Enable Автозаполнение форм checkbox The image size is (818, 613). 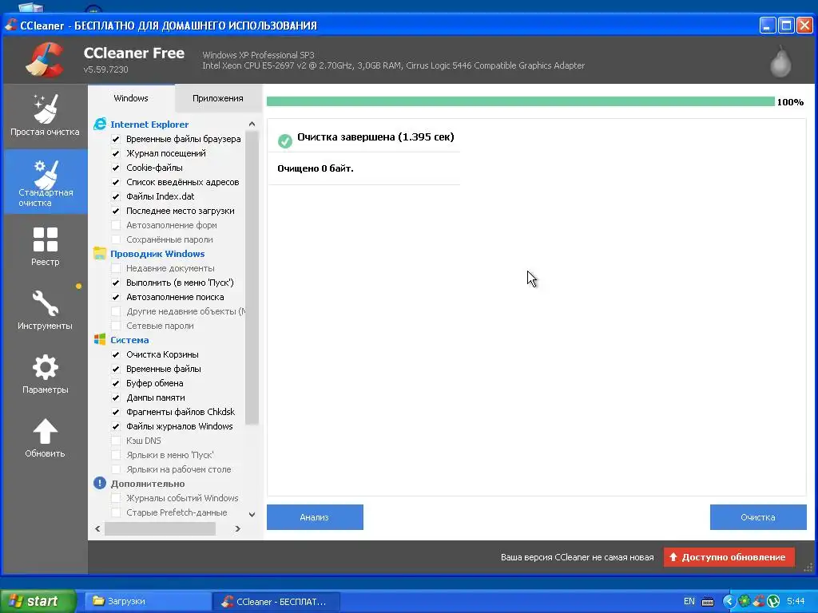(x=116, y=225)
